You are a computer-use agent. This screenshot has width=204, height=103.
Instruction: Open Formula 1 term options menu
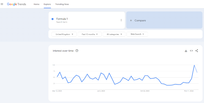click(x=121, y=20)
